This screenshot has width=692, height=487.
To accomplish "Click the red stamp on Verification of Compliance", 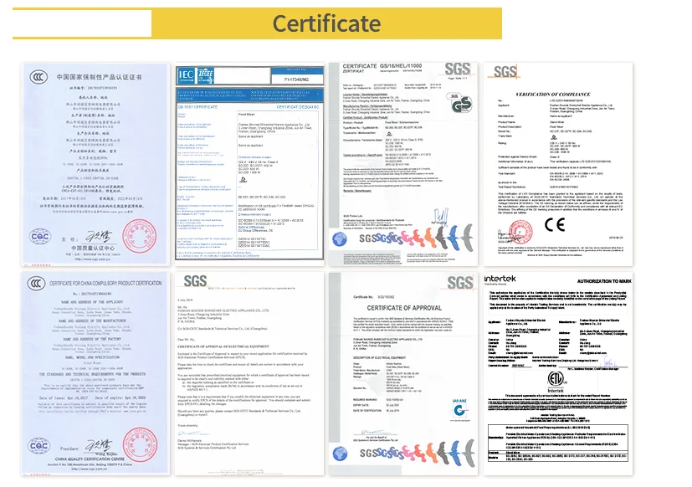I will (x=520, y=232).
